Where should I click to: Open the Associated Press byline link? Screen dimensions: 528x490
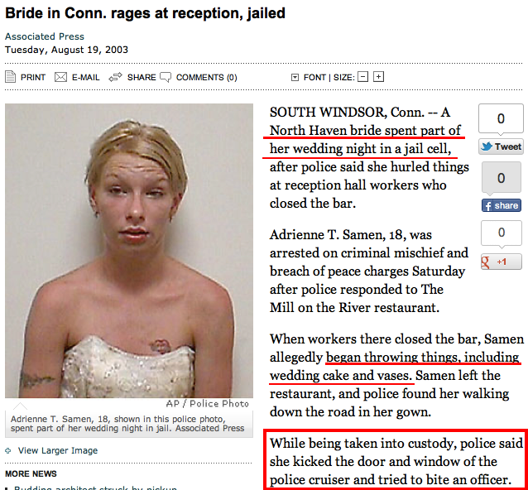[x=45, y=36]
